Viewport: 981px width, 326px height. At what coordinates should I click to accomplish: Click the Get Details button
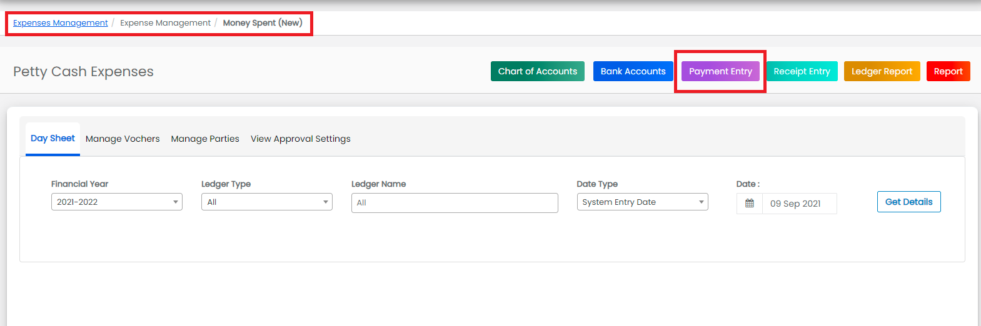pyautogui.click(x=909, y=202)
